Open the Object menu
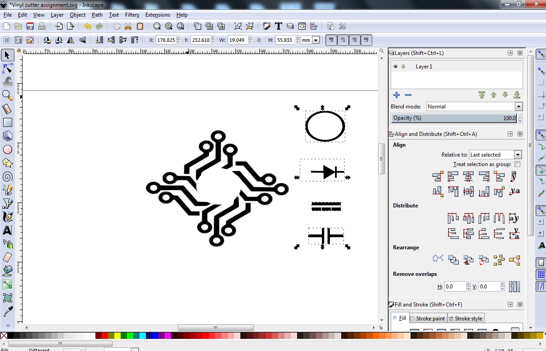This screenshot has height=351, width=546. 77,15
